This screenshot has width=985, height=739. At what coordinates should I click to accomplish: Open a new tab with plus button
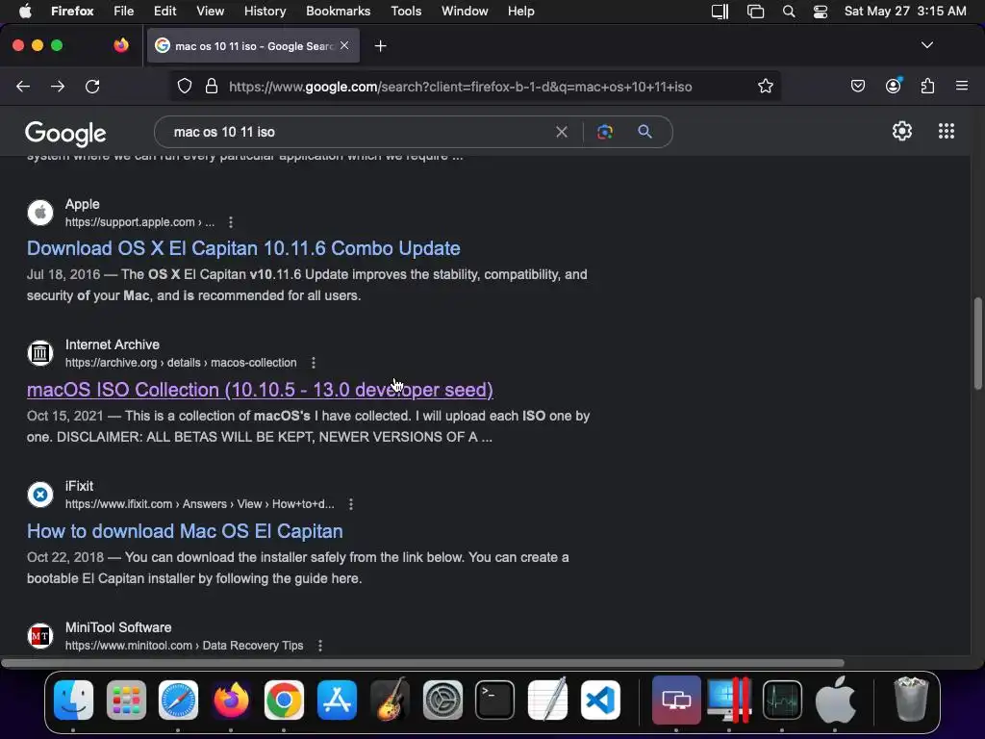pos(380,46)
